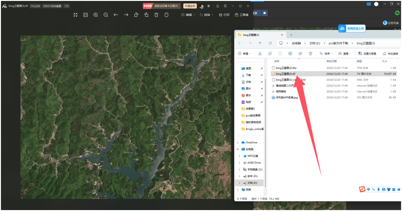This screenshot has width=402, height=211.
Task: Click the 1:1 actual size icon
Action: pyautogui.click(x=86, y=15)
